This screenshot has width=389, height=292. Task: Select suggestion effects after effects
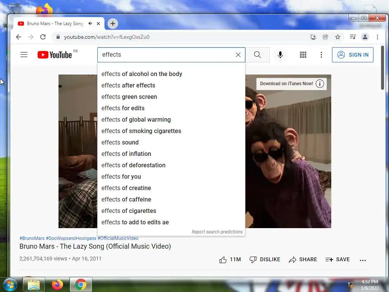click(171, 86)
